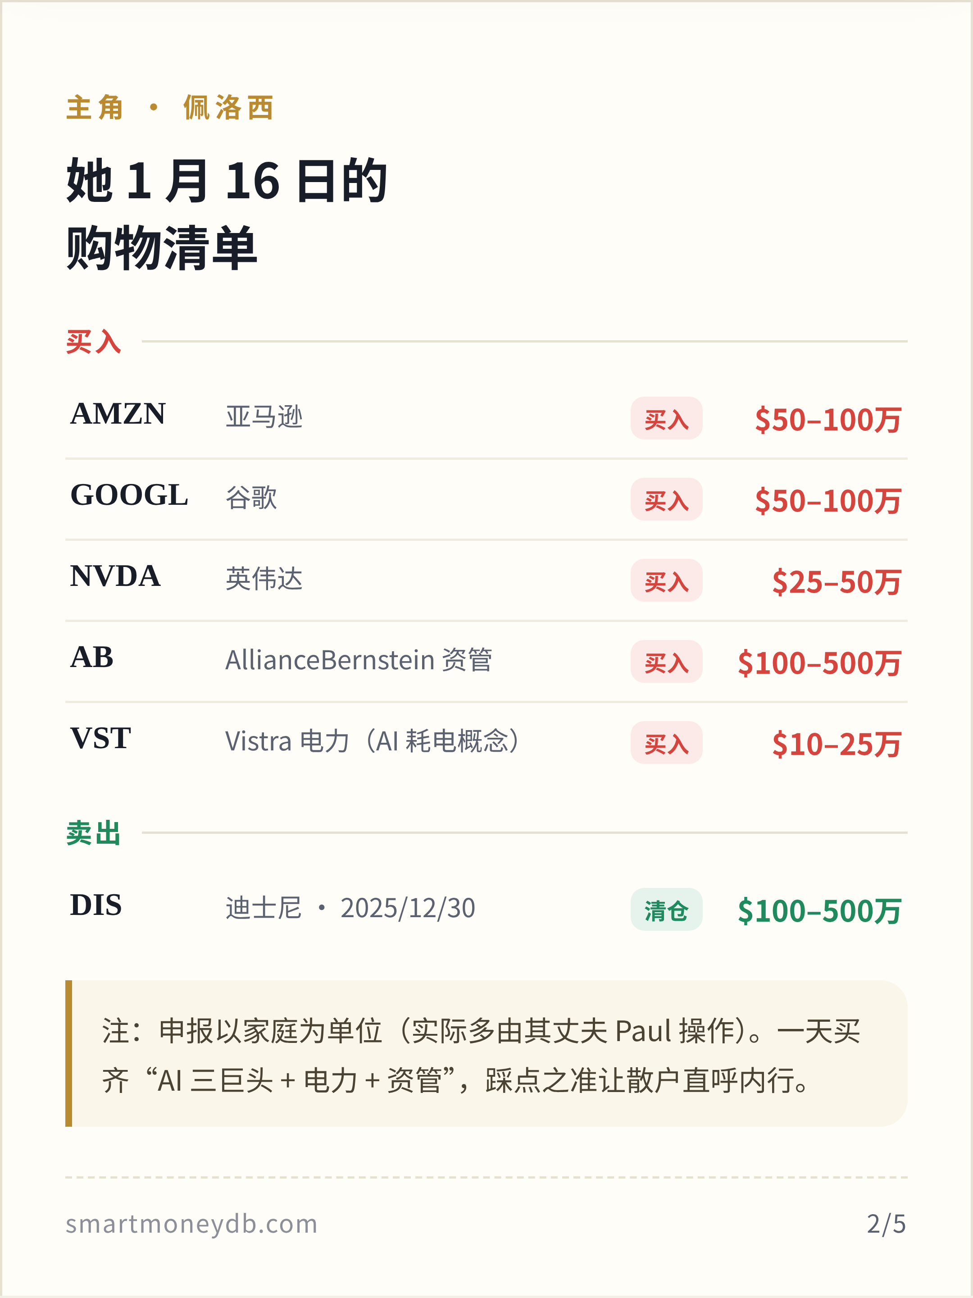Click the green 卖出 section header
The image size is (973, 1298).
point(94,833)
